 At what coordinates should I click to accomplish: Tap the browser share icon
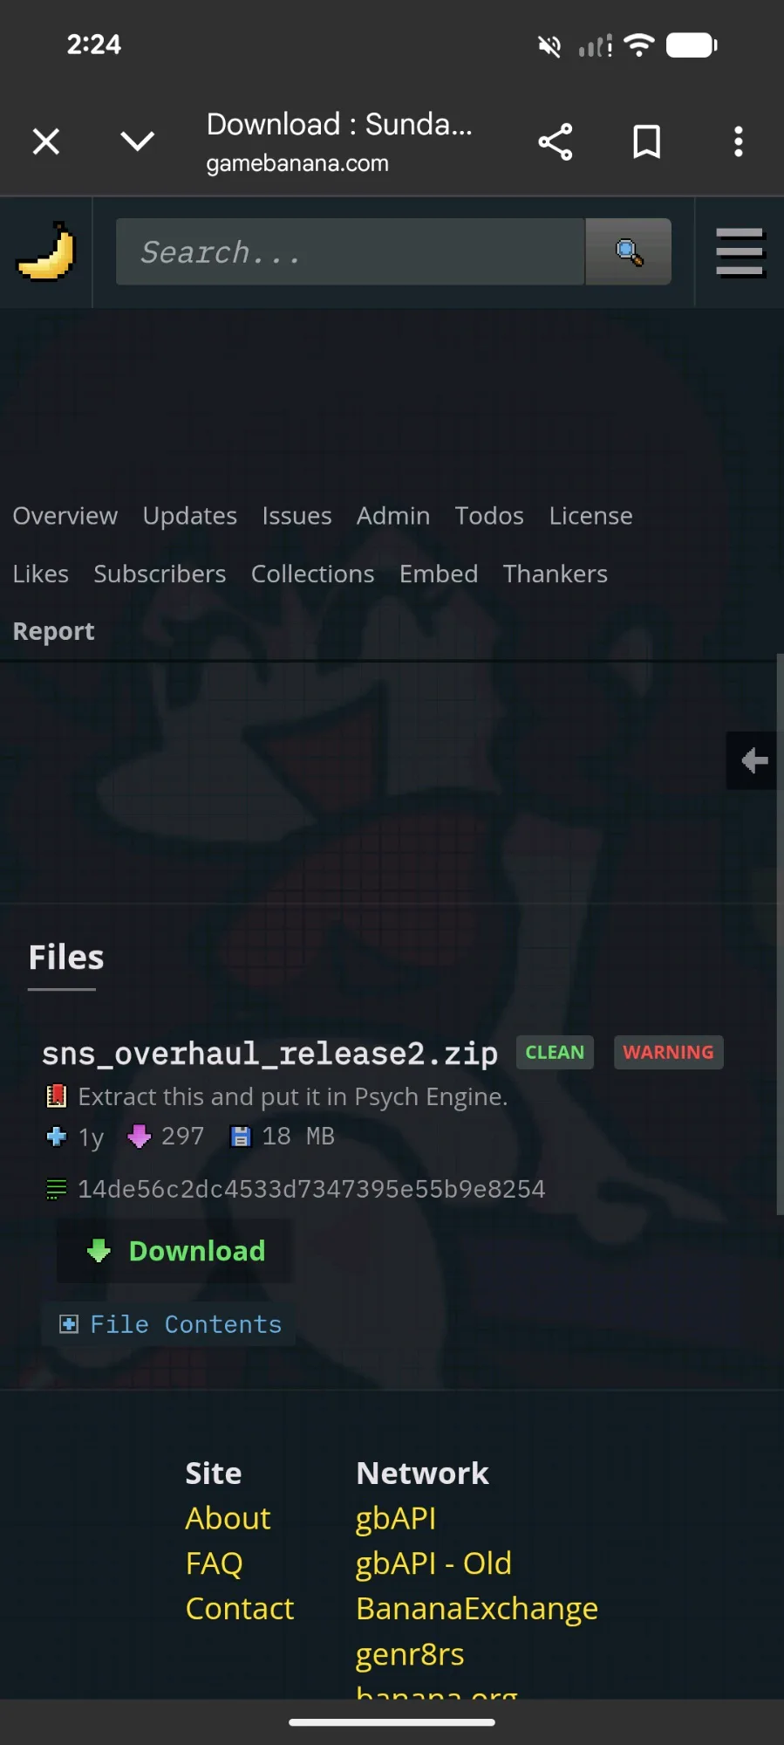click(556, 141)
